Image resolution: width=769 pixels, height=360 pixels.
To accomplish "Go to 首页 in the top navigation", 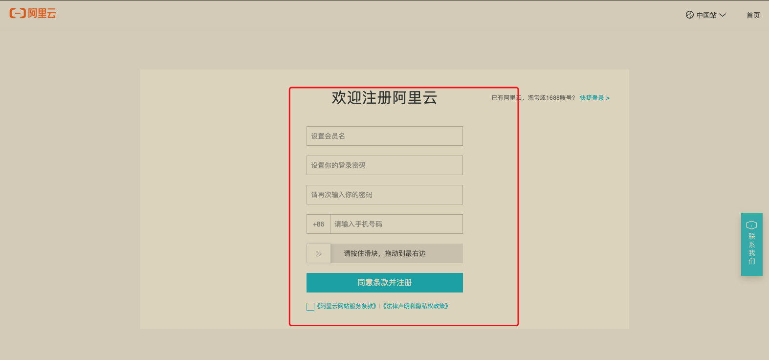I will pyautogui.click(x=753, y=15).
